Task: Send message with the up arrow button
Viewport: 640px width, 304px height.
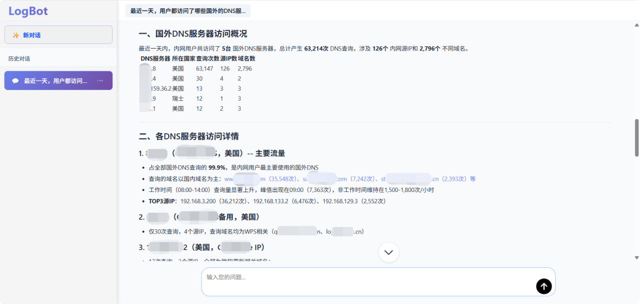Action: coord(543,286)
